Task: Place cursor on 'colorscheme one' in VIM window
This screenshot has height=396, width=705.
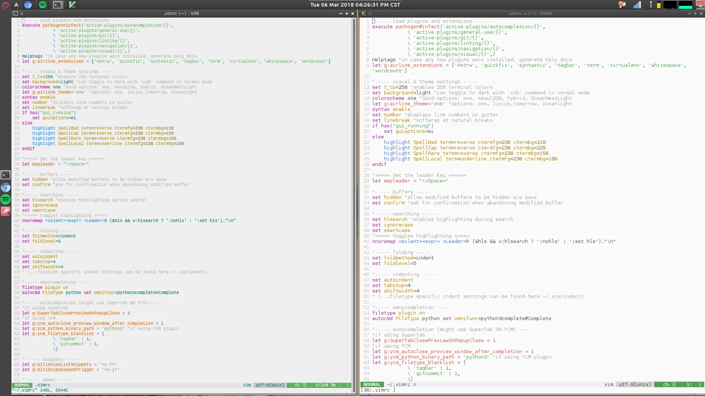Action: coord(41,87)
